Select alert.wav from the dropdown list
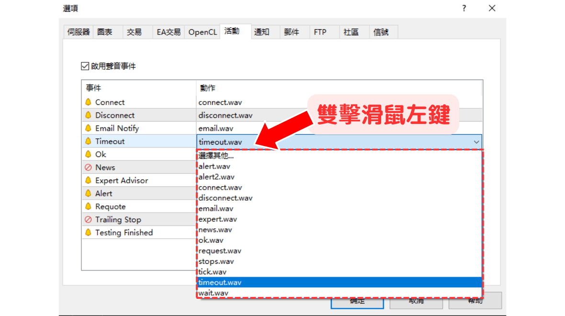The image size is (565, 316). (214, 166)
